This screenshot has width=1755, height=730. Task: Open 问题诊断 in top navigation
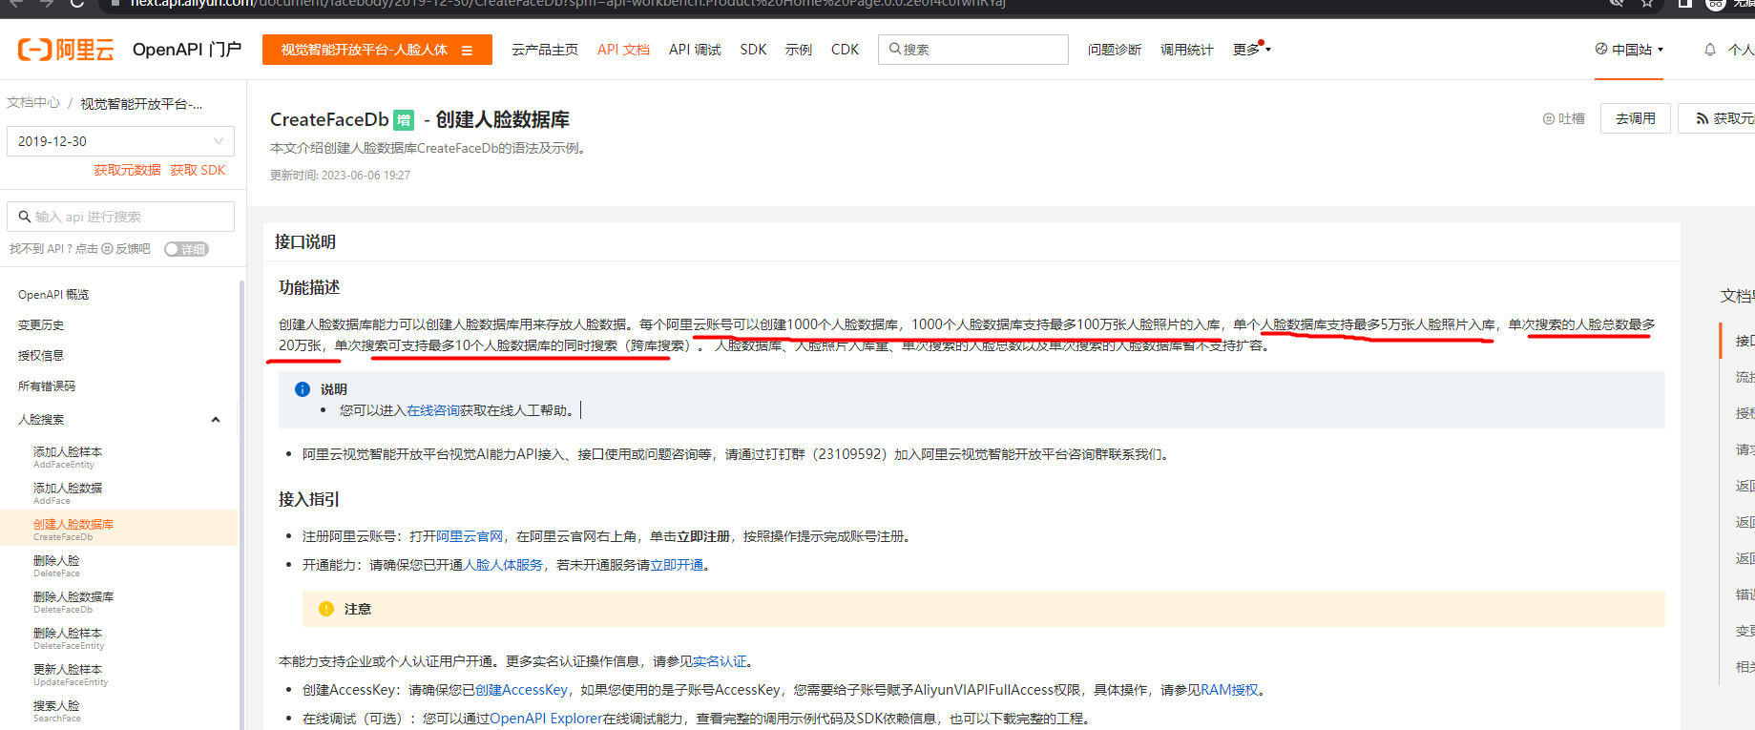coord(1115,50)
